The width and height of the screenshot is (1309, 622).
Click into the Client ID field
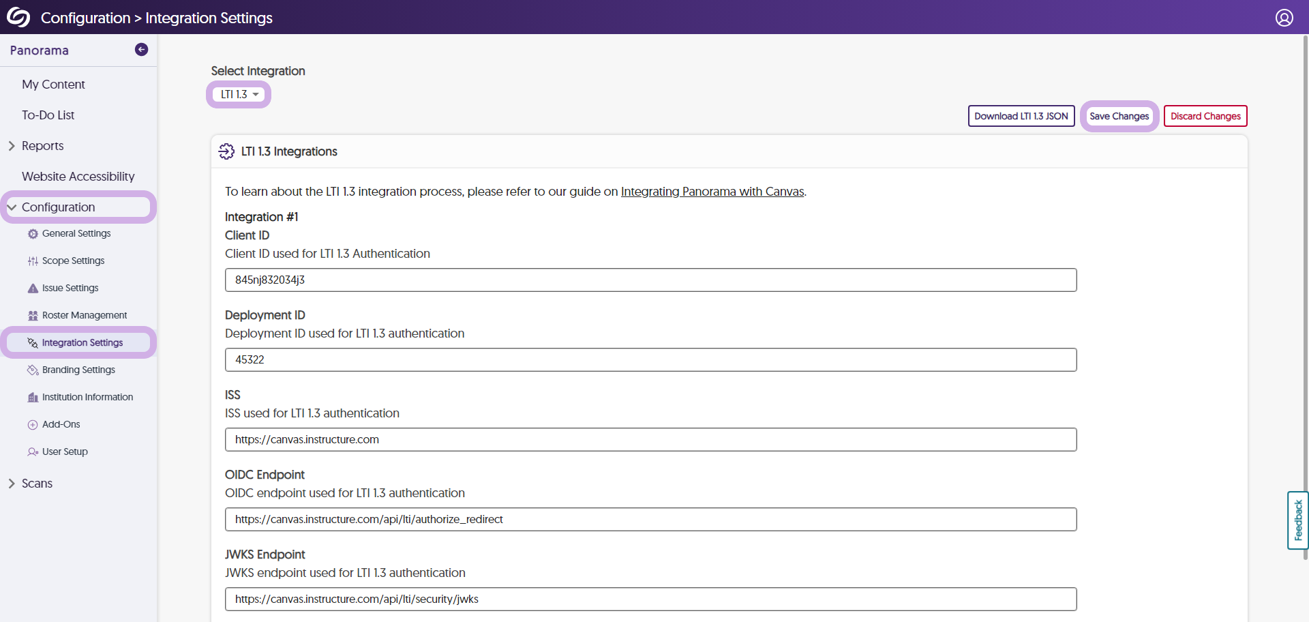pyautogui.click(x=650, y=280)
